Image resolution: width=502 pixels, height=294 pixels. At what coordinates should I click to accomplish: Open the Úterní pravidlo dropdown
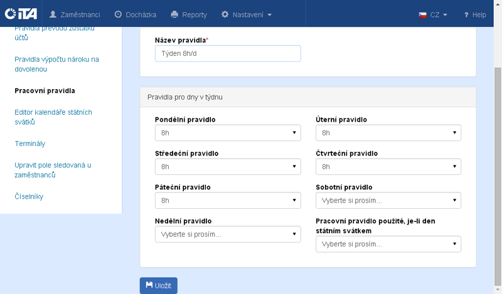point(388,133)
